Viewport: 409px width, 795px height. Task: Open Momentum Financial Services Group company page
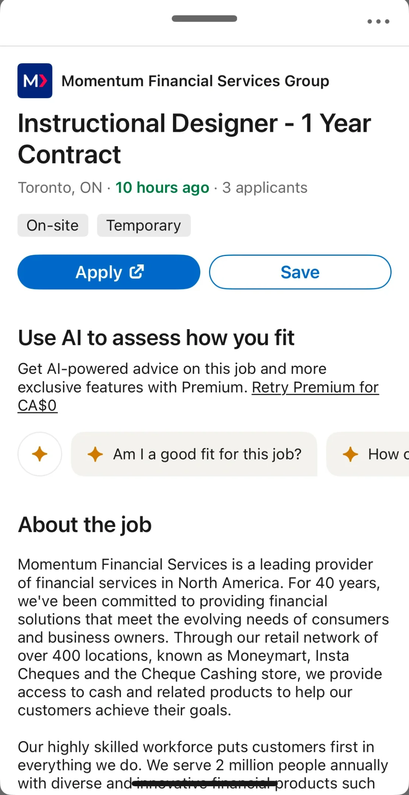click(x=195, y=81)
